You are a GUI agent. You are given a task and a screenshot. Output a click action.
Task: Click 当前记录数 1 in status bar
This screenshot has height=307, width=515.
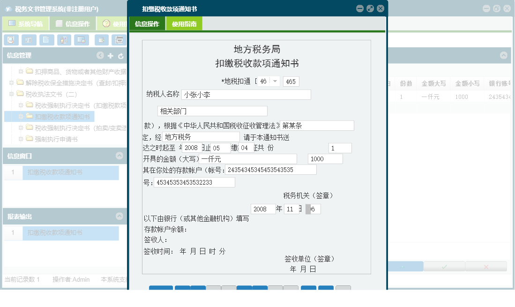coord(22,279)
